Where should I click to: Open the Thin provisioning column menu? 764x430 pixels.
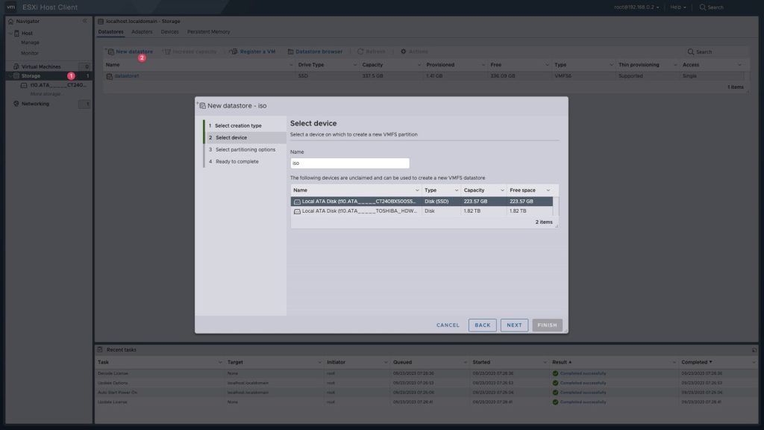pos(675,65)
